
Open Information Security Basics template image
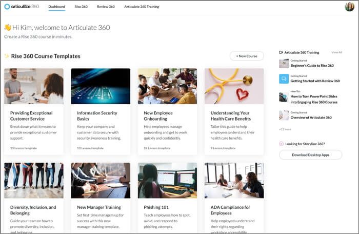pos(101,86)
